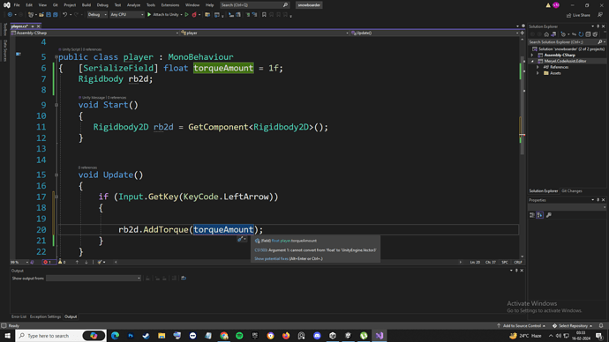
Task: Click Sync with Active Document icon in Solution Explorer
Action: pos(574,34)
